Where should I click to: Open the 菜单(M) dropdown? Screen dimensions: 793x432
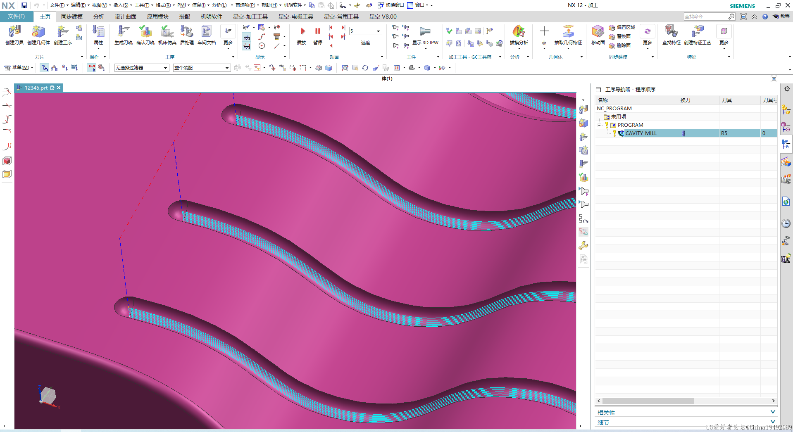tap(19, 67)
